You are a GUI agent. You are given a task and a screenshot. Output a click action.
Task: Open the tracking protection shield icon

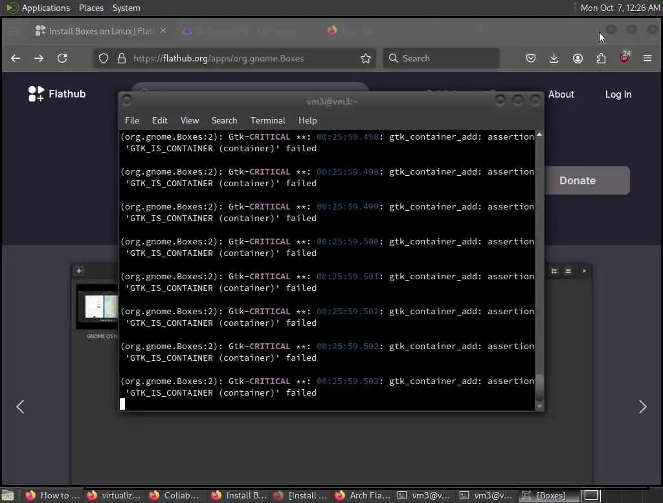104,58
